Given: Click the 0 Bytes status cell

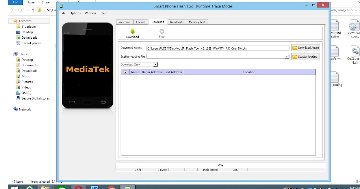Looking at the screenshot, I should [x=155, y=170].
